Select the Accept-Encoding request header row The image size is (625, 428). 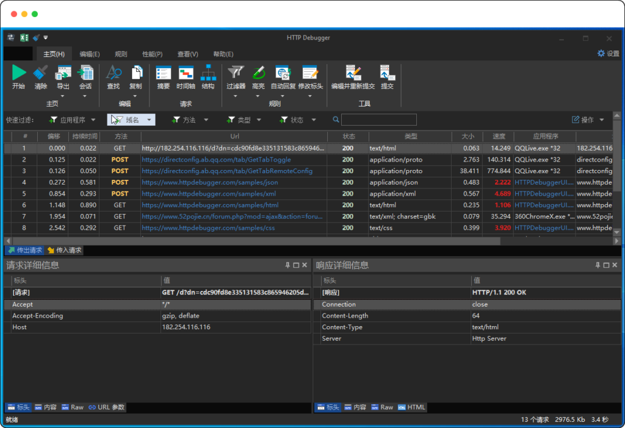[157, 316]
